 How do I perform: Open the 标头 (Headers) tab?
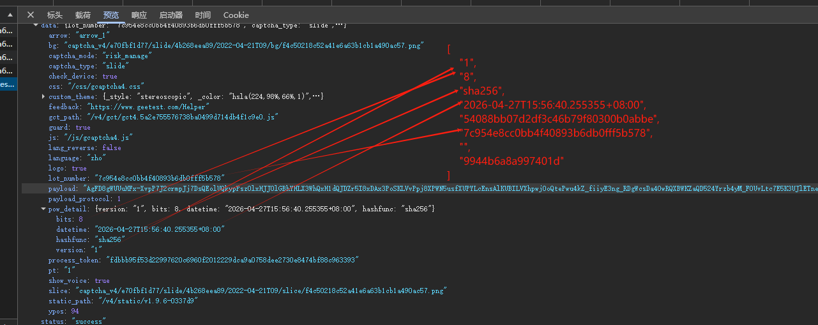[x=55, y=15]
